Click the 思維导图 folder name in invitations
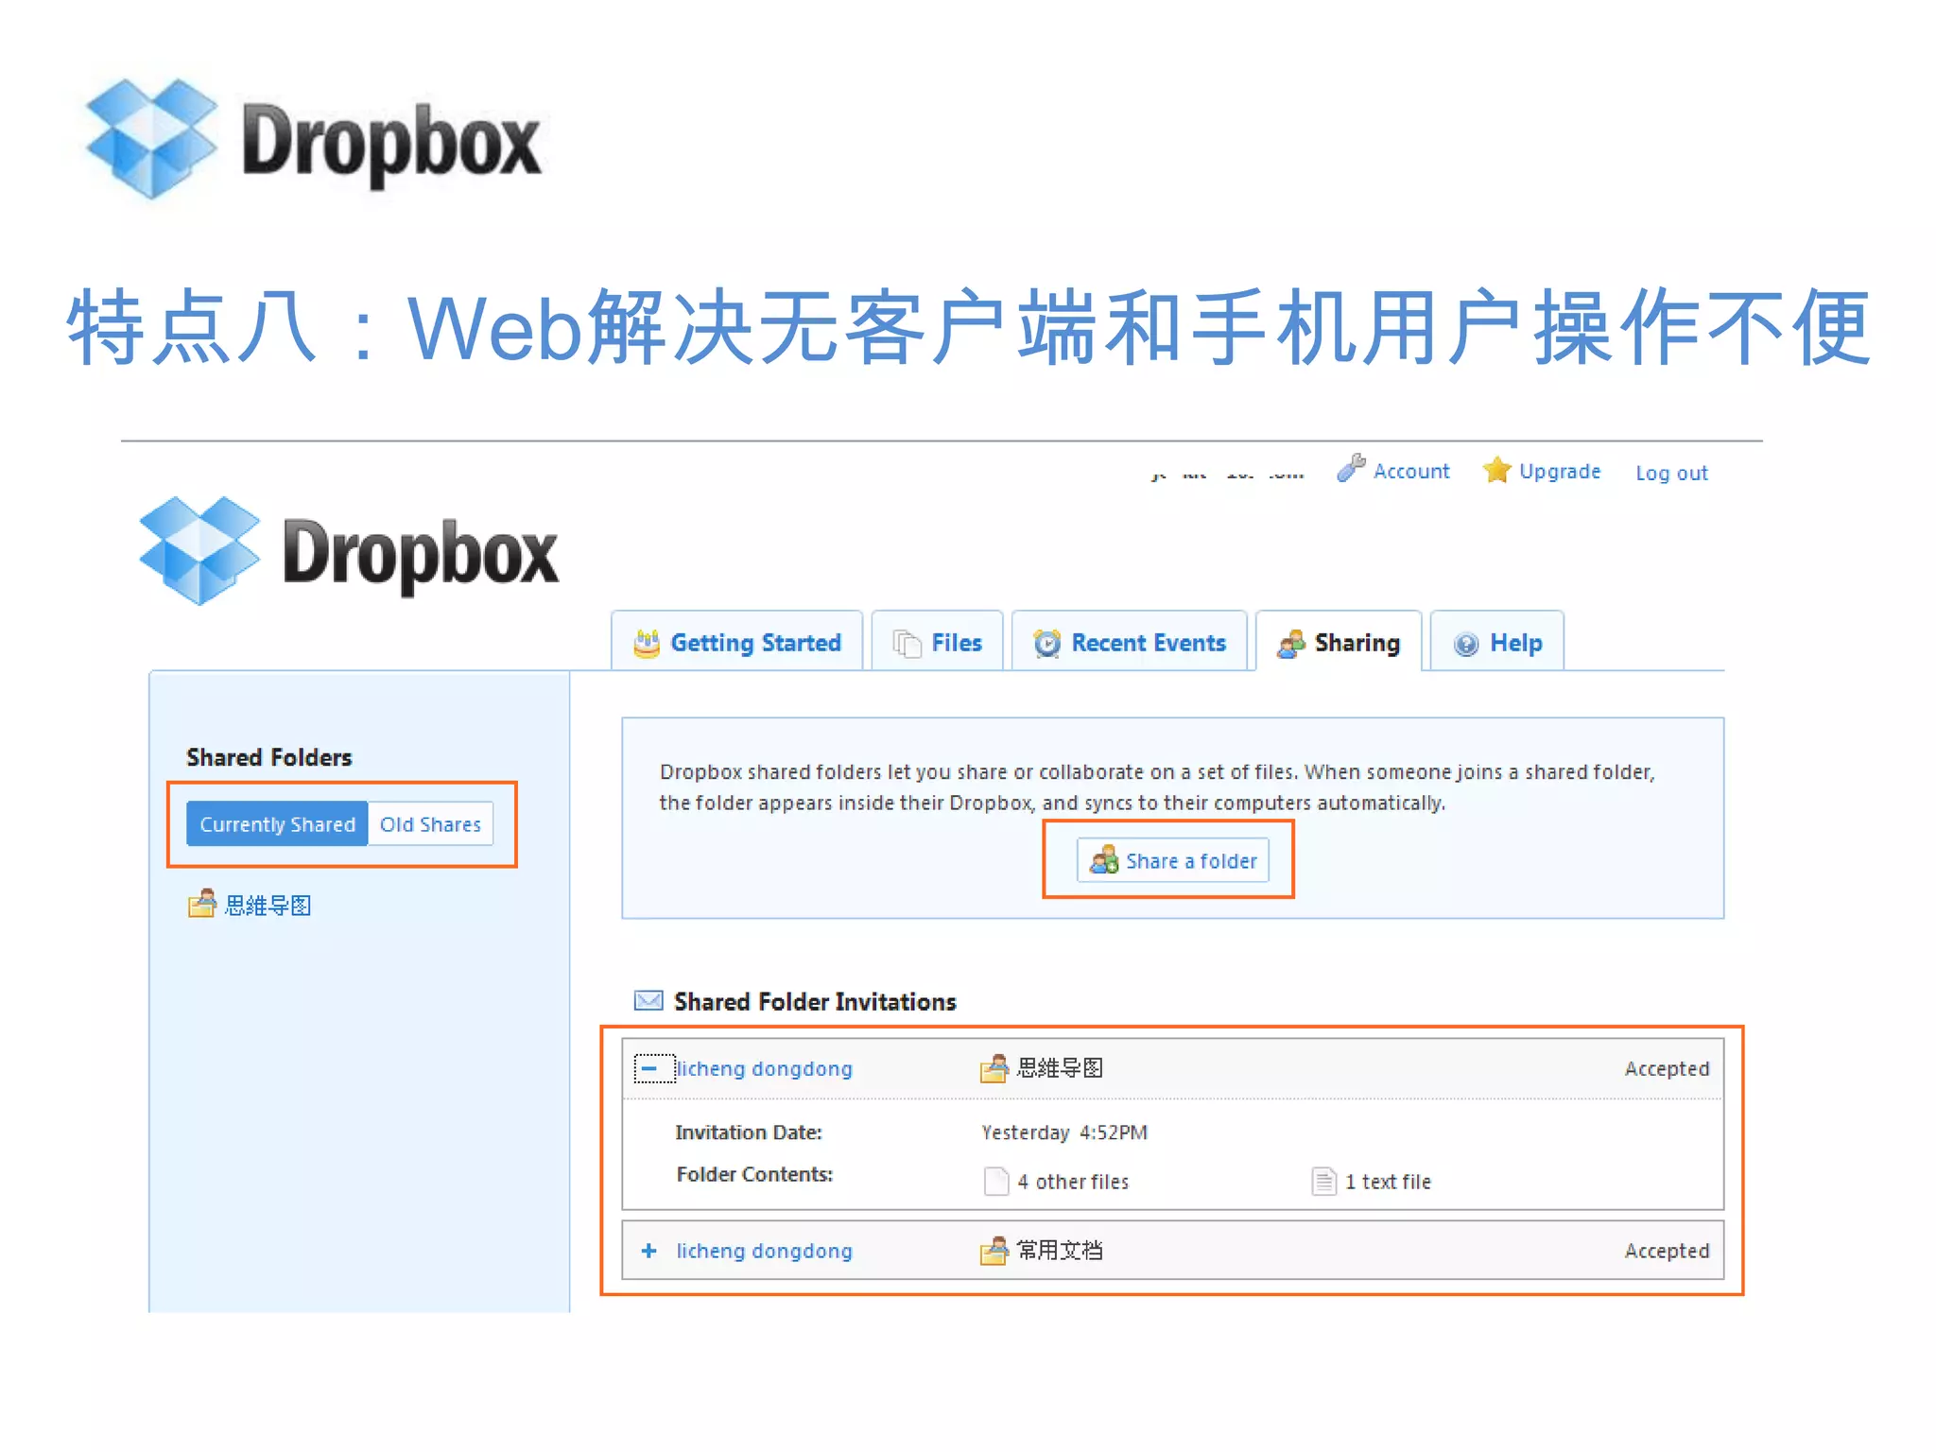Image resolution: width=1936 pixels, height=1452 pixels. tap(1060, 1068)
